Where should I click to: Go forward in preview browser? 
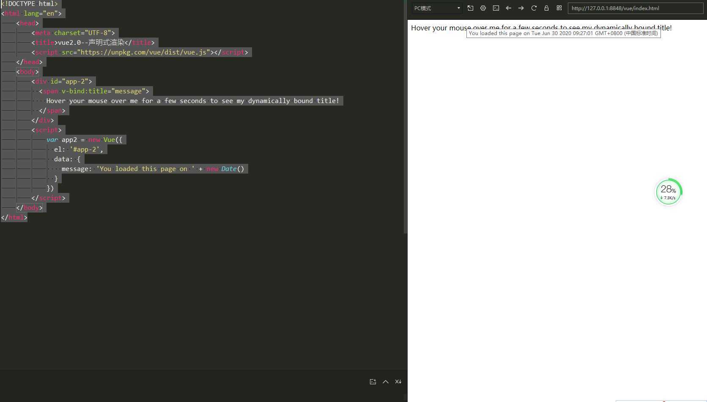click(x=521, y=8)
